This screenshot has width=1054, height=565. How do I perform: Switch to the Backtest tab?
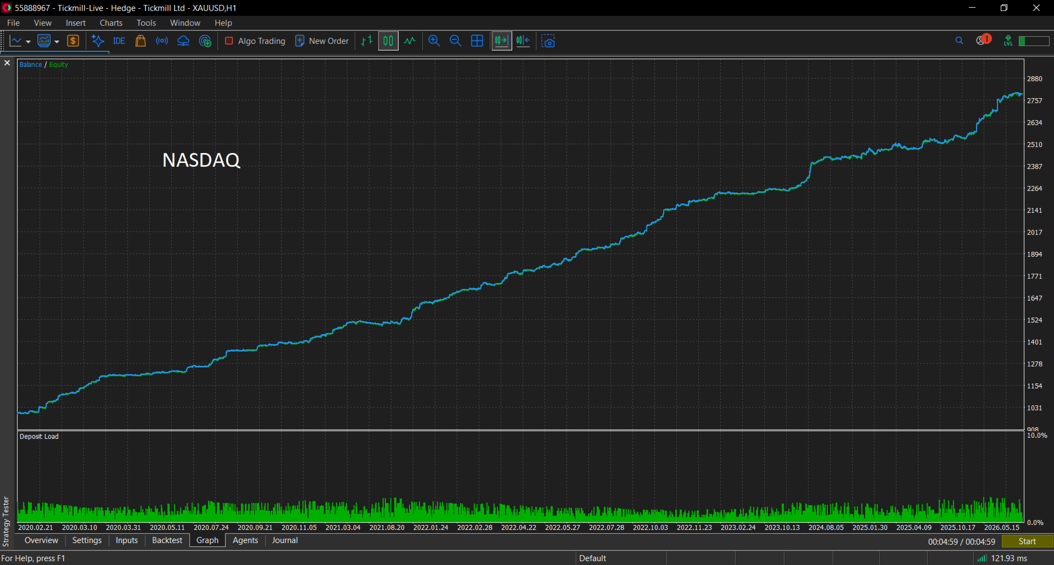[167, 540]
